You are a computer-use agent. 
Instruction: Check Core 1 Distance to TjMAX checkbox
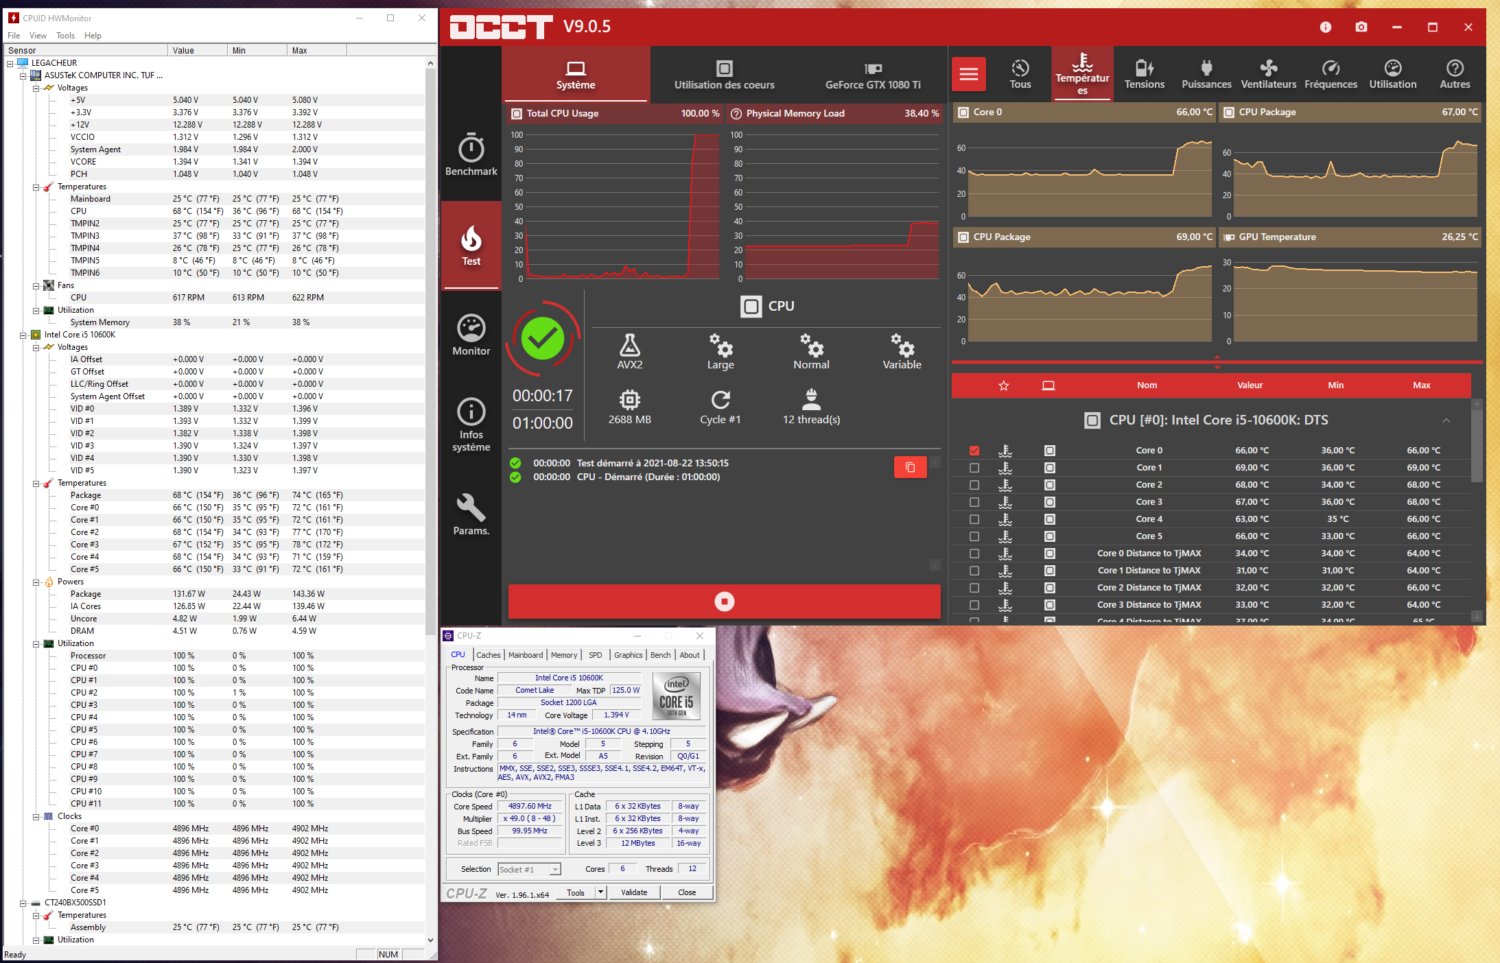[974, 571]
